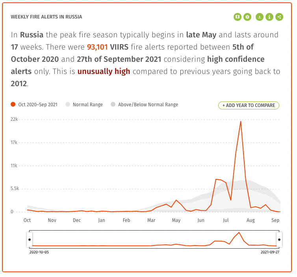
Task: Toggle the Normal Range legend item
Action: point(84,105)
